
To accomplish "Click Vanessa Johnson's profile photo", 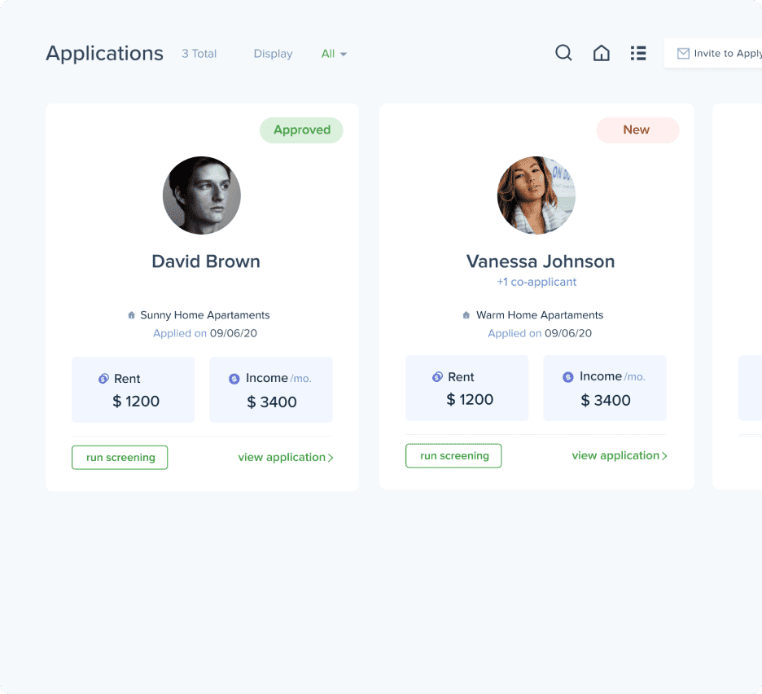I will 536,195.
